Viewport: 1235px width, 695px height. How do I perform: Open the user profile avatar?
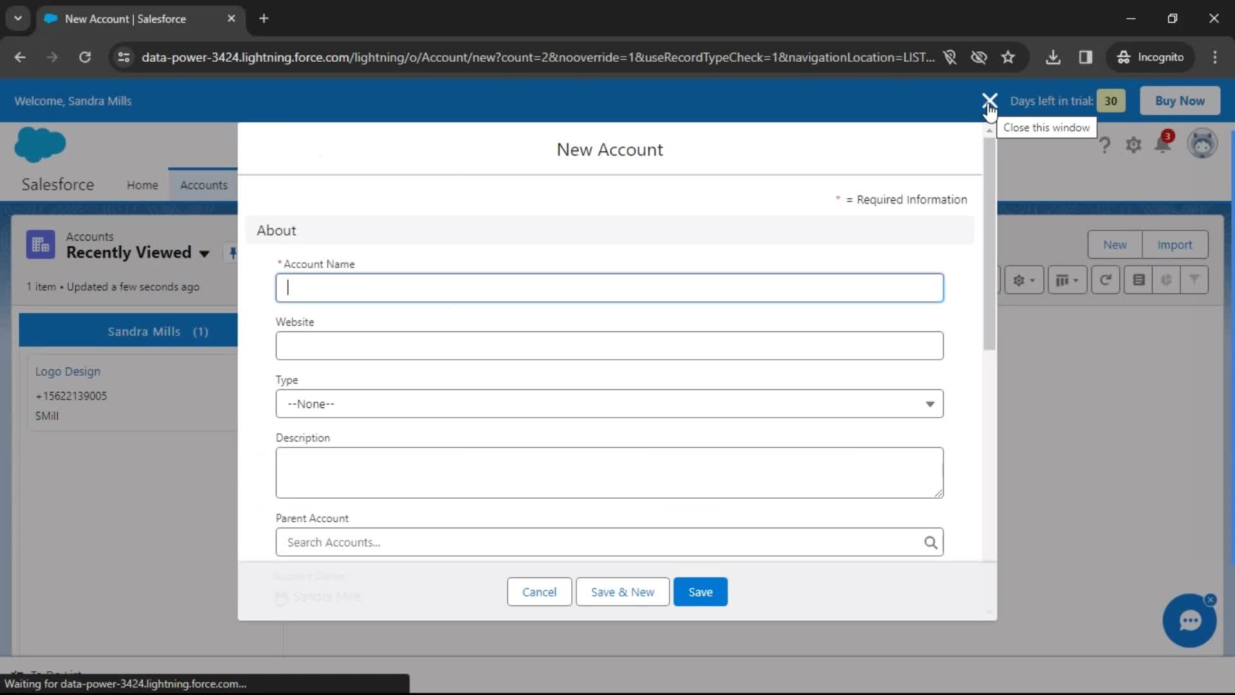click(x=1202, y=144)
